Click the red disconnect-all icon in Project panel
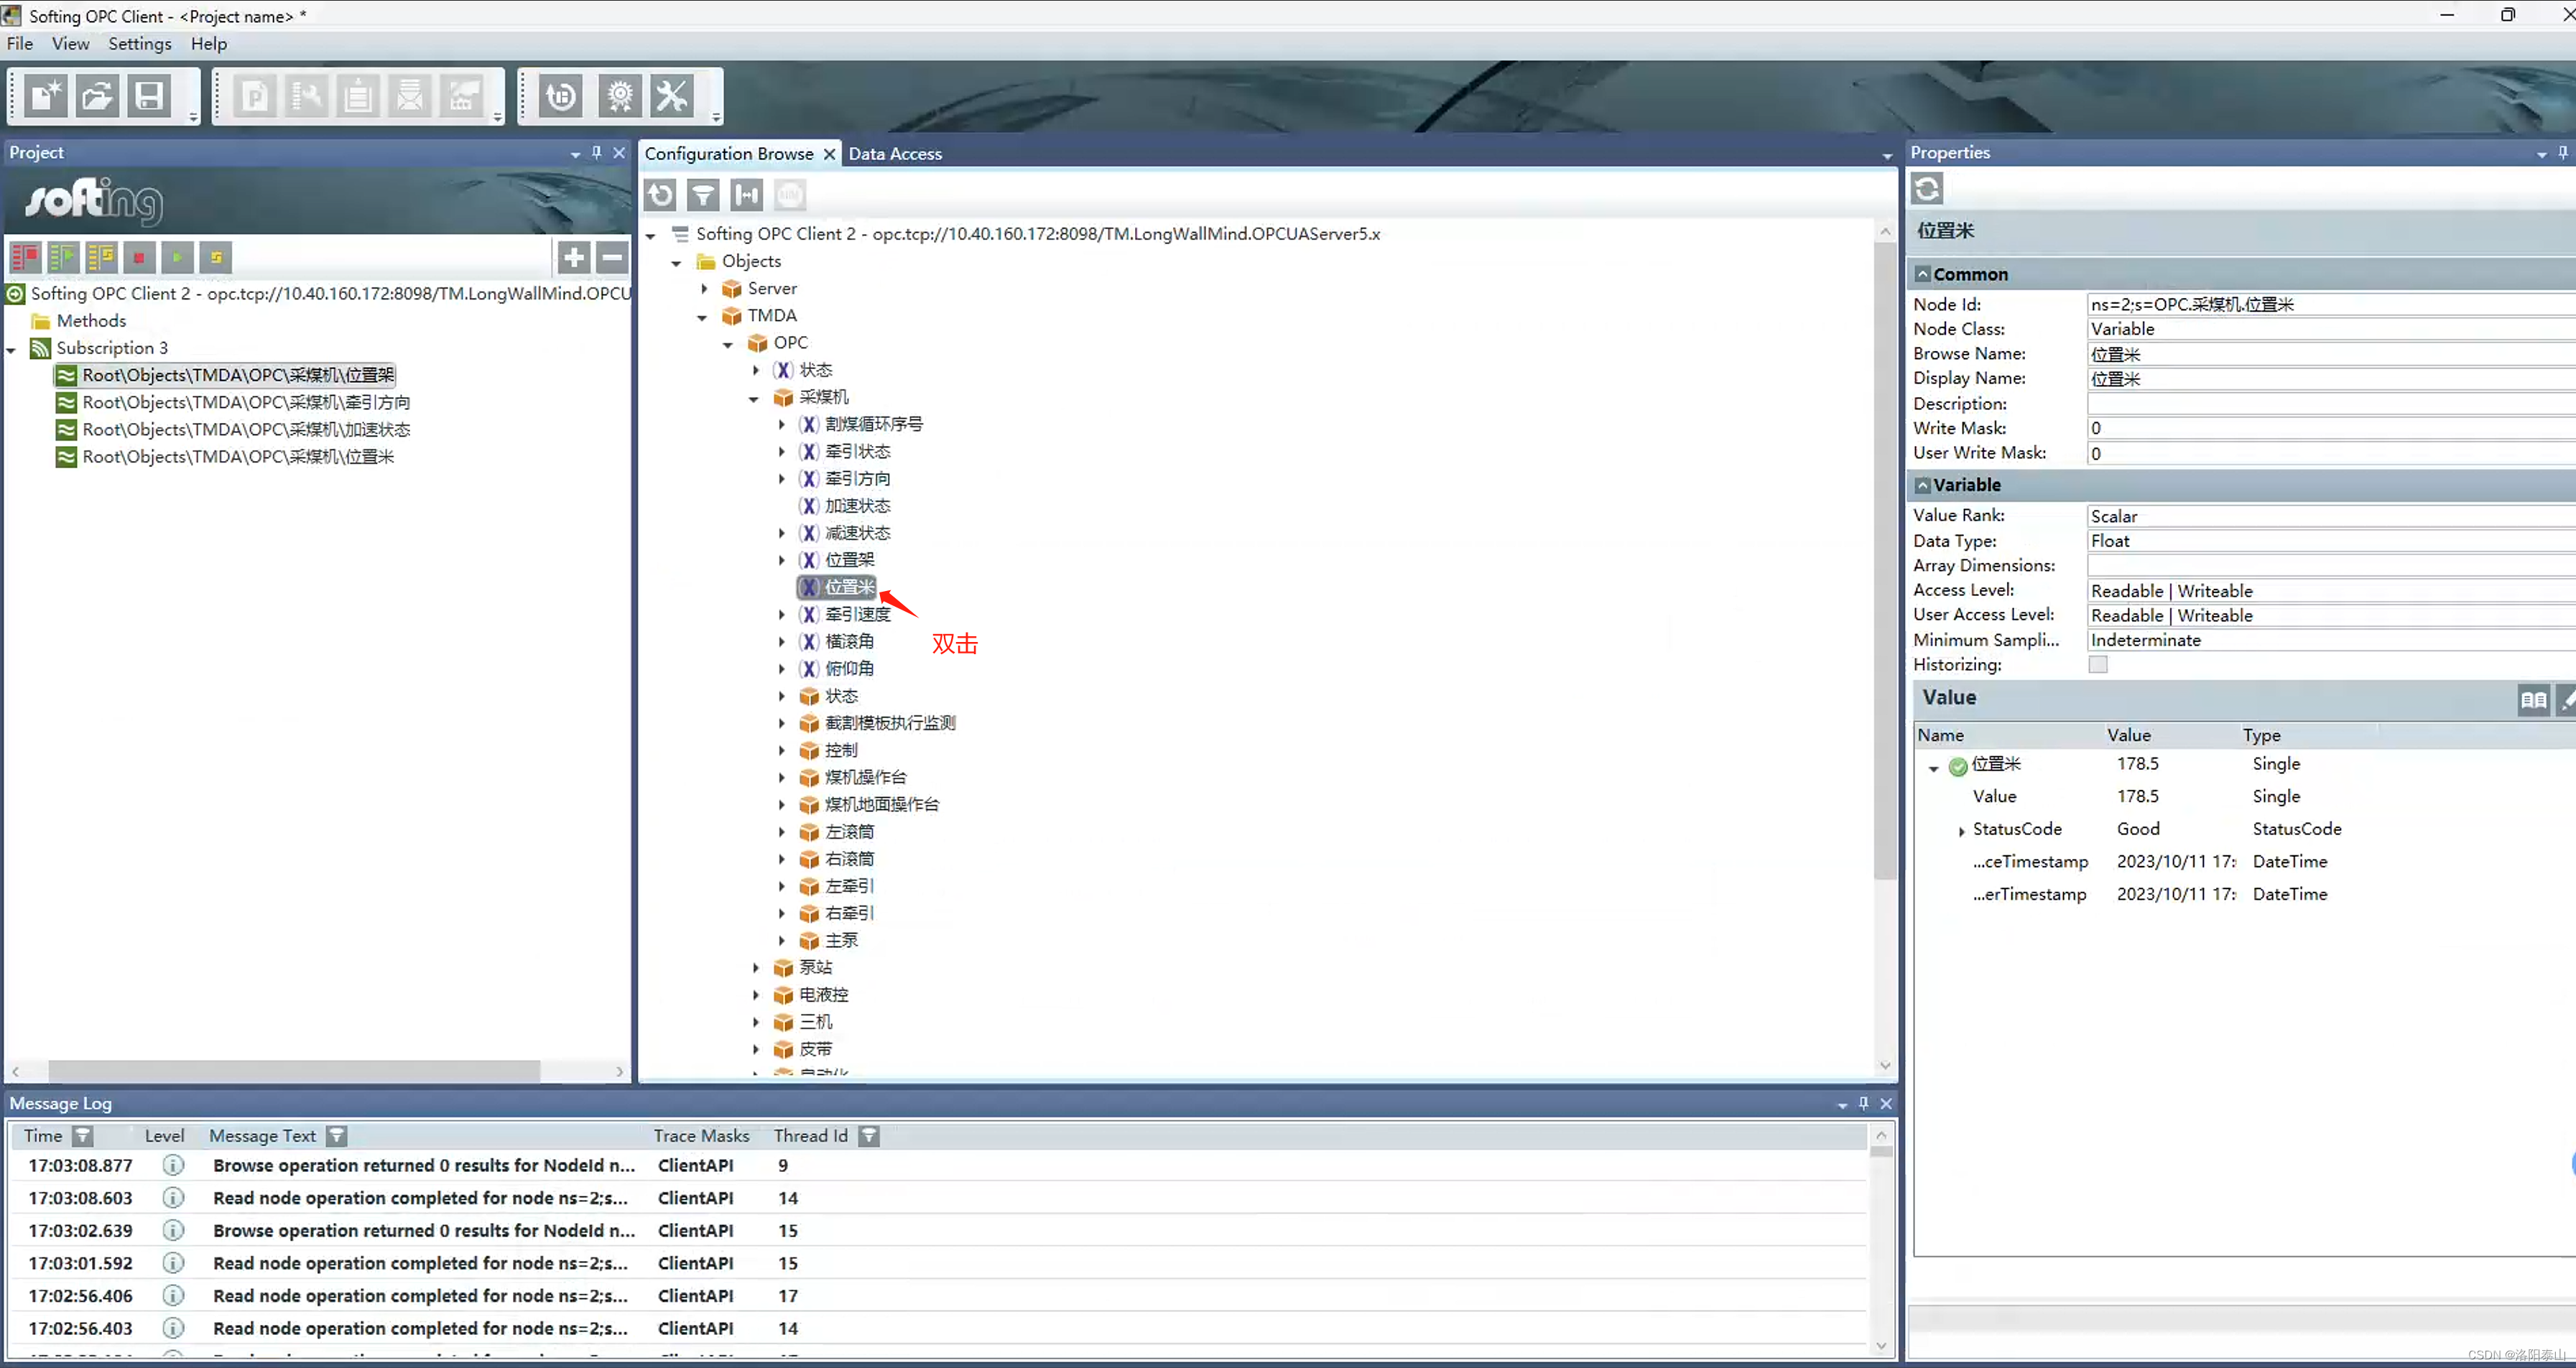 coord(25,257)
